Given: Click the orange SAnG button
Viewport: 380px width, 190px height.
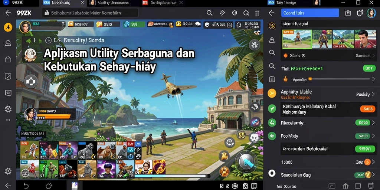Looking at the screenshot, I should 368,109.
